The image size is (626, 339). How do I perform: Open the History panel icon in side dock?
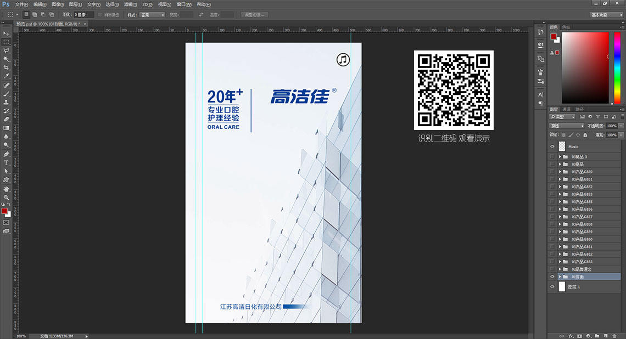click(540, 32)
